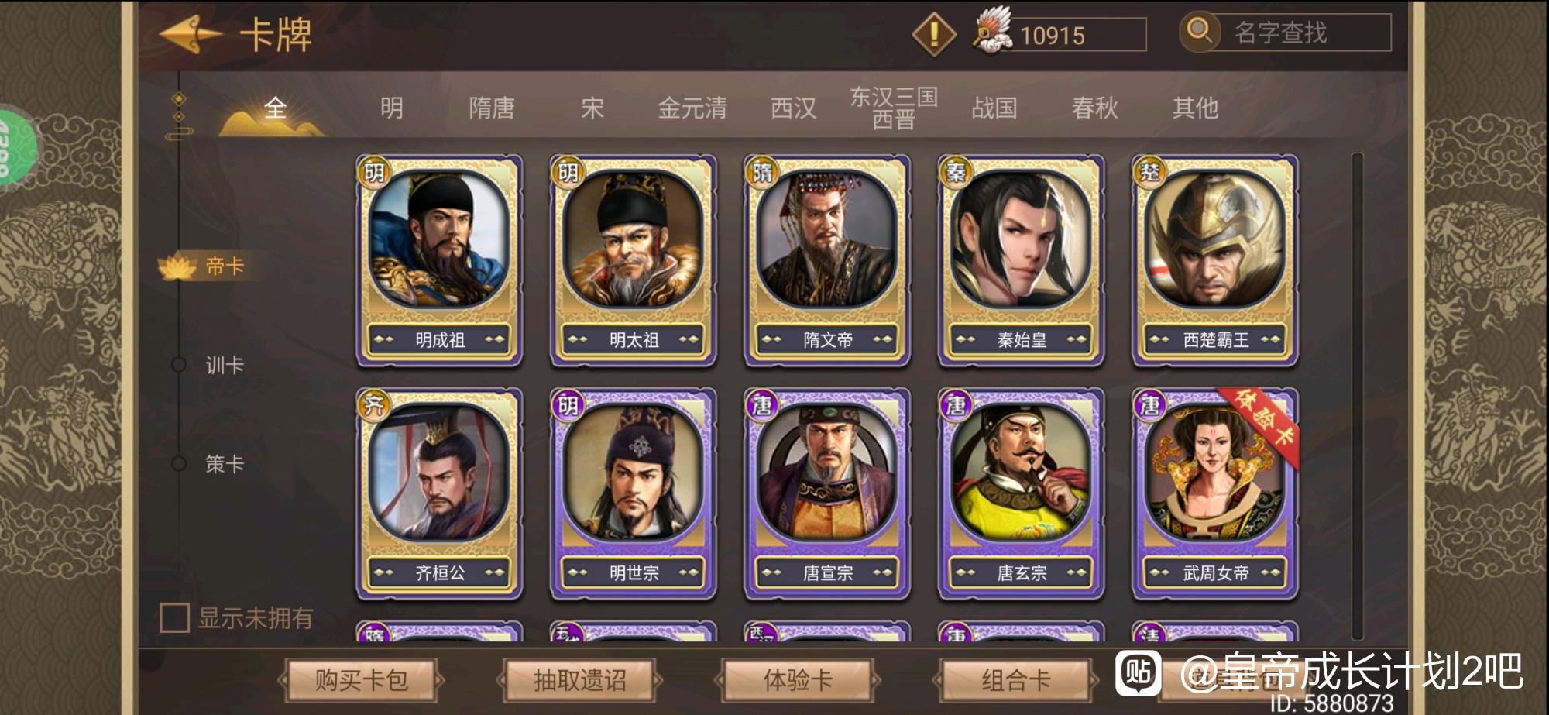Open the 明成祖 card
This screenshot has width=1549, height=715.
(x=439, y=260)
